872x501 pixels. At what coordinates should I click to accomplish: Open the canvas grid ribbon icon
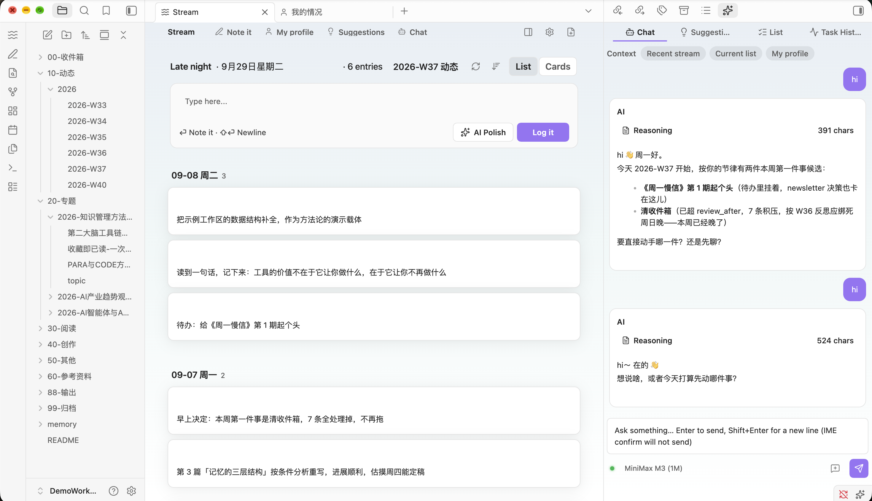pos(13,111)
